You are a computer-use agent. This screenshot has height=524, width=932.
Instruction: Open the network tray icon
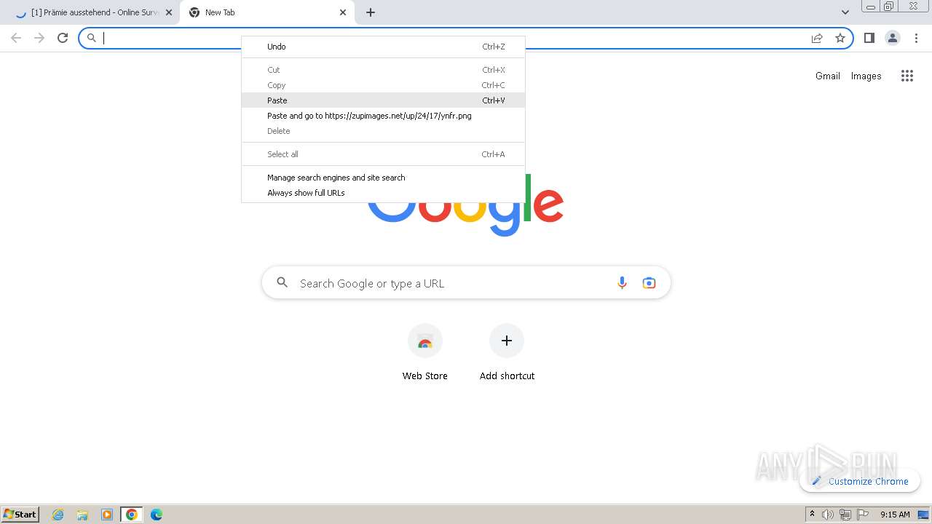[845, 515]
